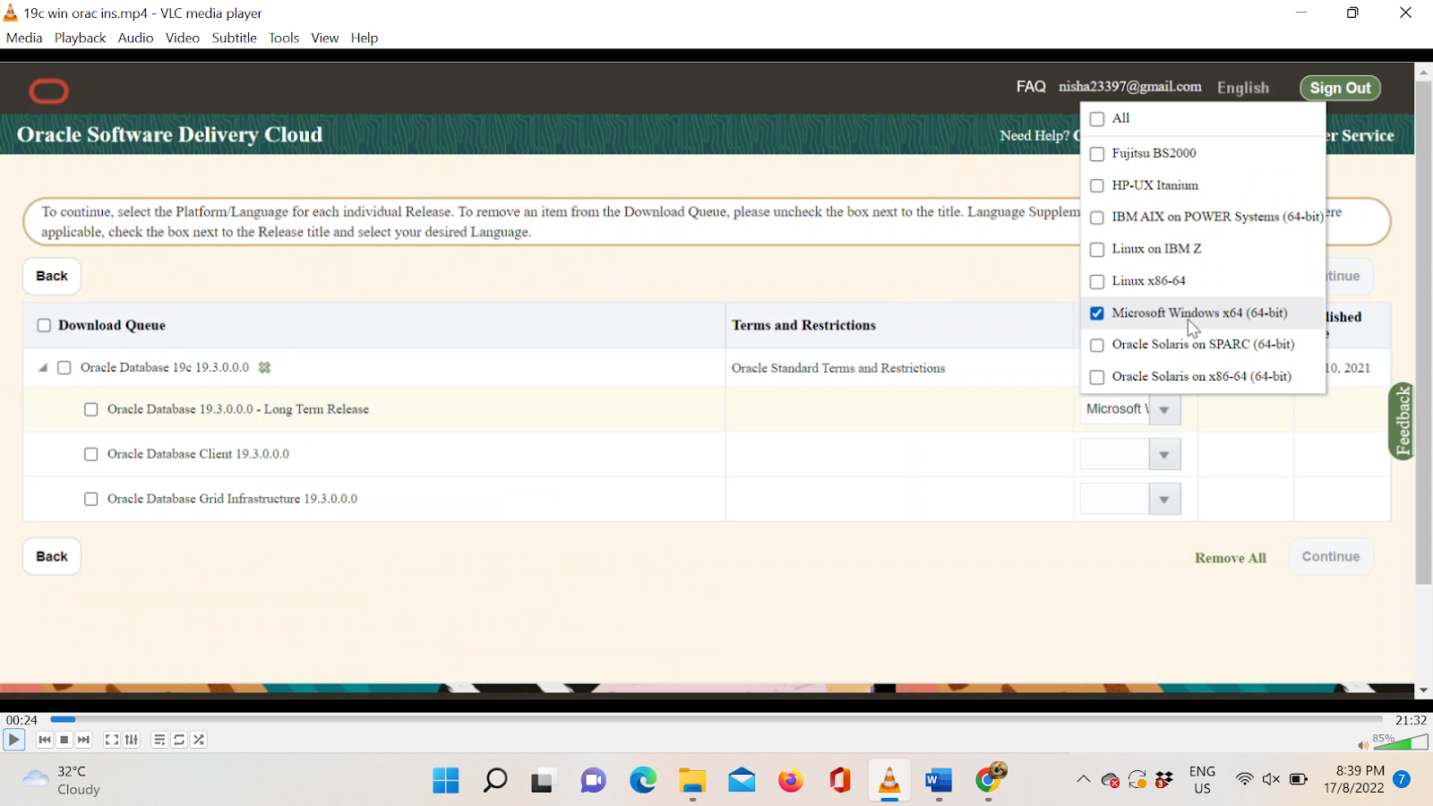Check the Linux x86-64 platform option

1097,281
